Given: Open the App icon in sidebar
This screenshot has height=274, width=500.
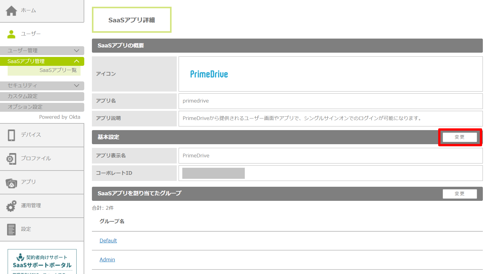Looking at the screenshot, I should tap(11, 182).
